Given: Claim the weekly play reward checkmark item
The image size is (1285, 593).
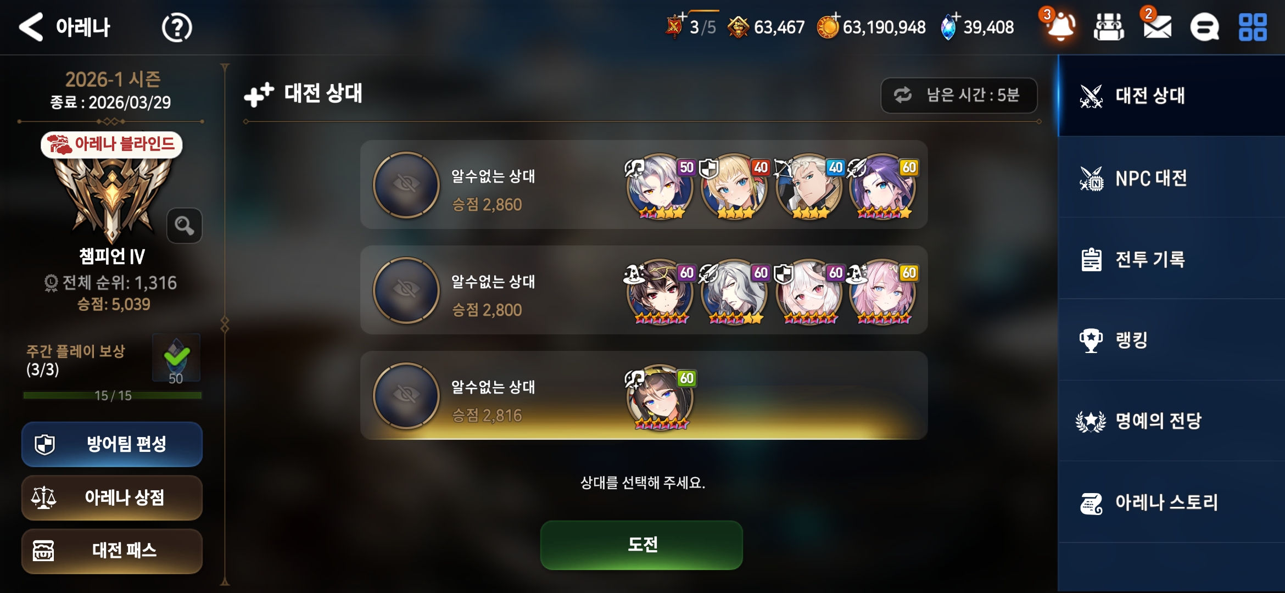Looking at the screenshot, I should click(176, 358).
